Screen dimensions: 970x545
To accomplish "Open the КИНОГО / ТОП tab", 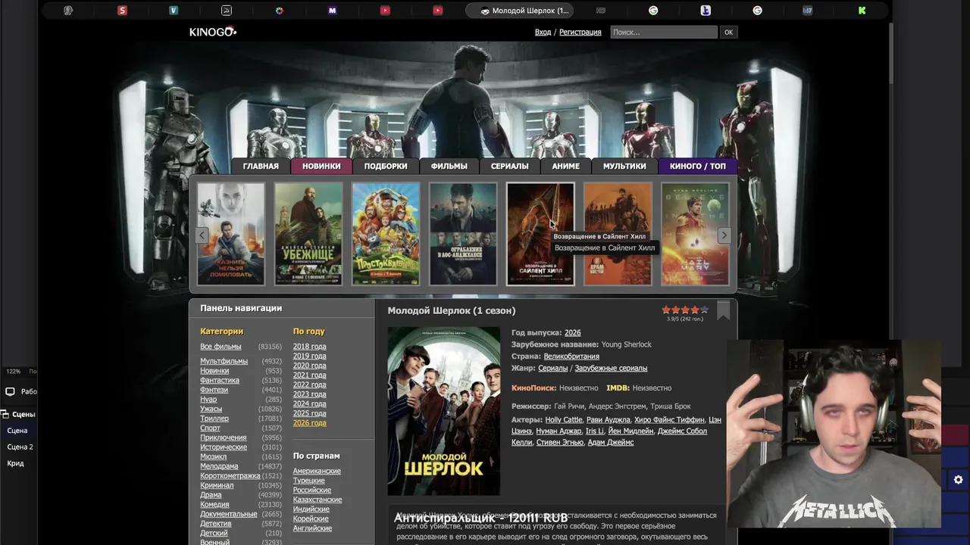I will point(698,166).
